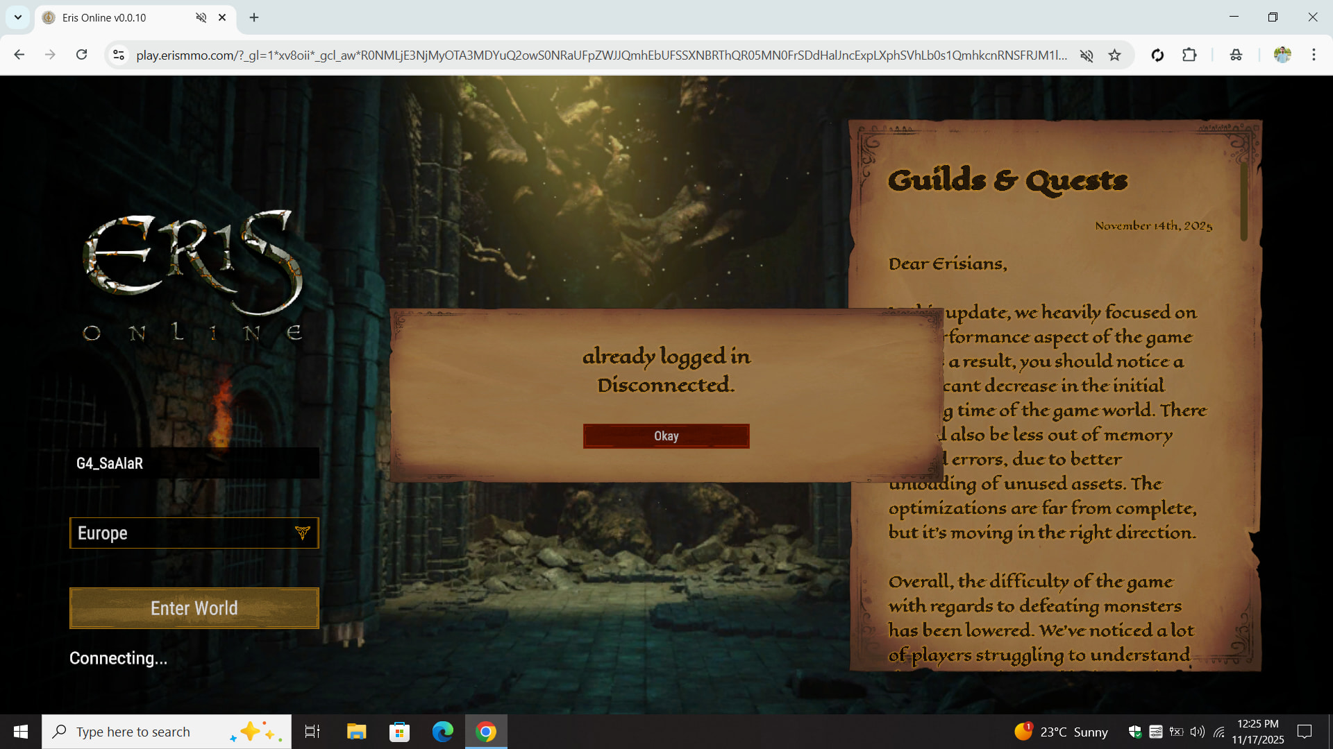Open site information icon beside URL
The width and height of the screenshot is (1333, 749).
119,55
